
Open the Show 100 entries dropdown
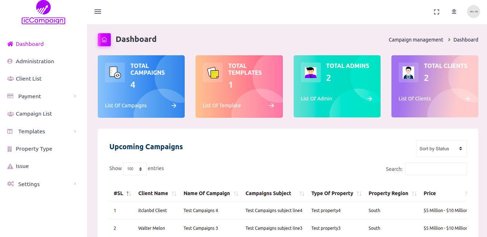pos(135,169)
